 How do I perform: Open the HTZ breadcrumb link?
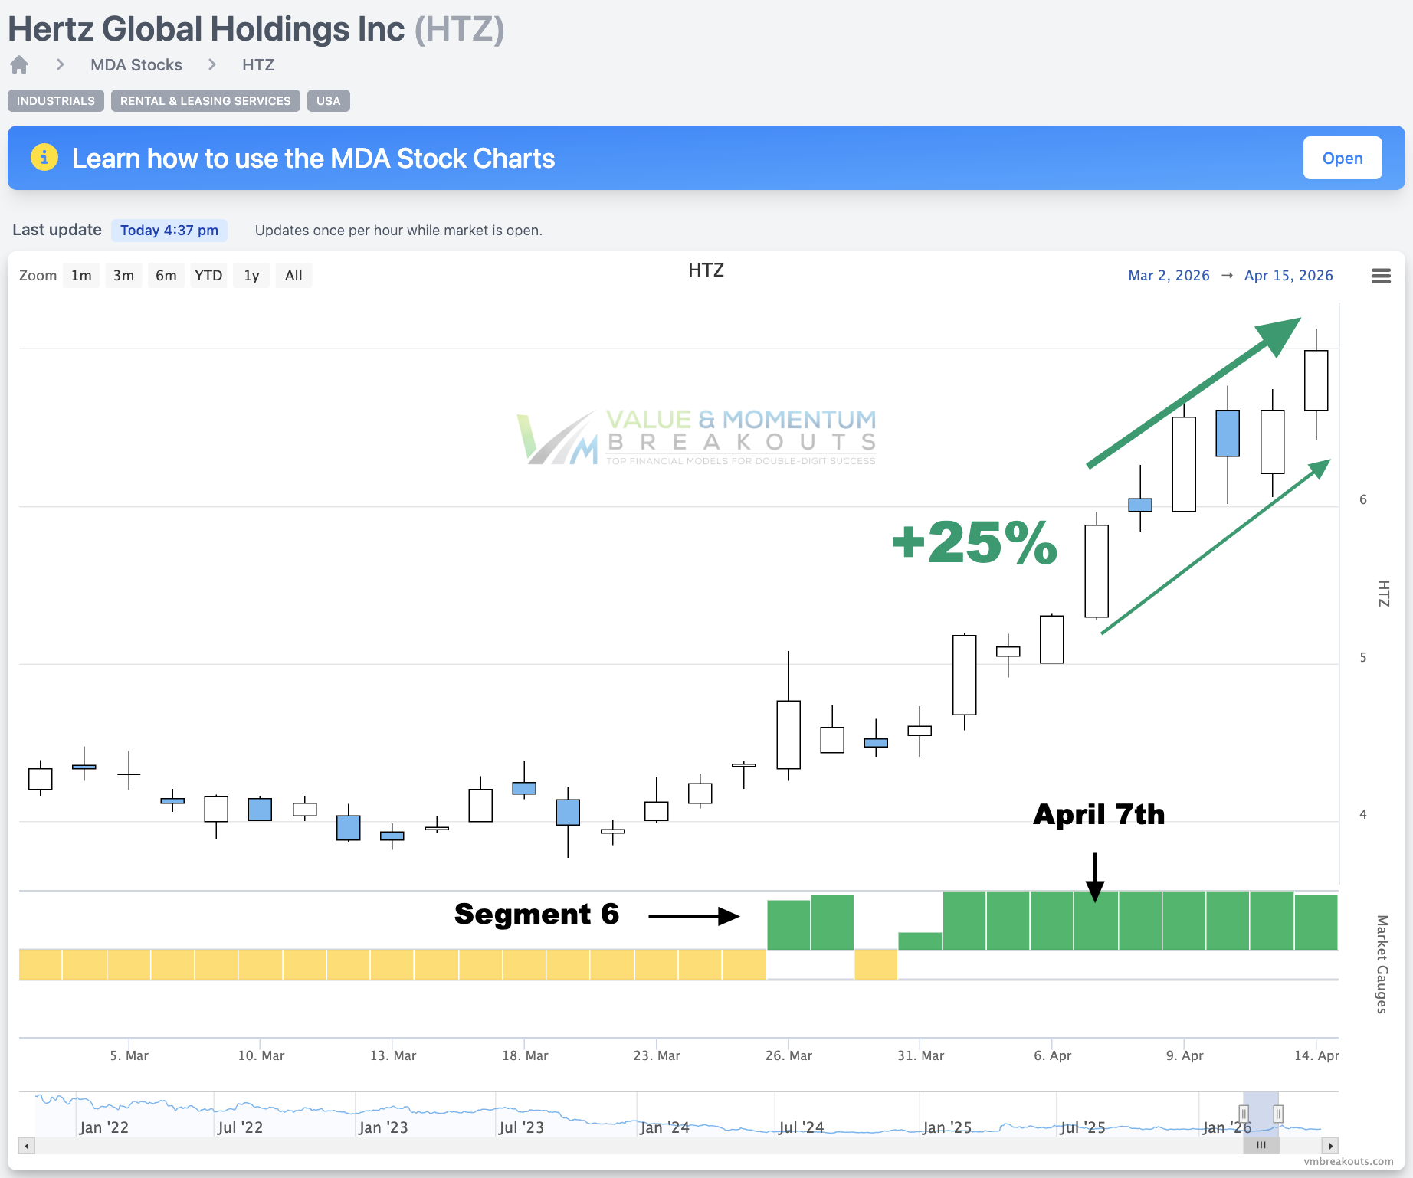click(258, 65)
